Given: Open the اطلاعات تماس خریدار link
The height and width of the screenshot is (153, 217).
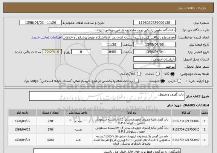Looking at the screenshot, I should pyautogui.click(x=46, y=38).
